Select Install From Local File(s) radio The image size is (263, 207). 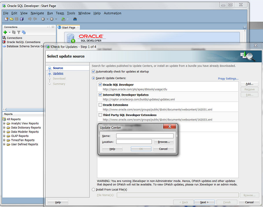93,189
